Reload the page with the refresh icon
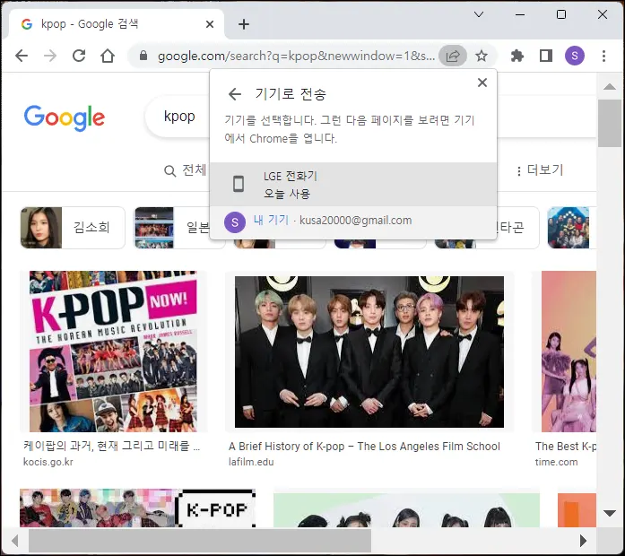This screenshot has width=625, height=556. pyautogui.click(x=79, y=56)
